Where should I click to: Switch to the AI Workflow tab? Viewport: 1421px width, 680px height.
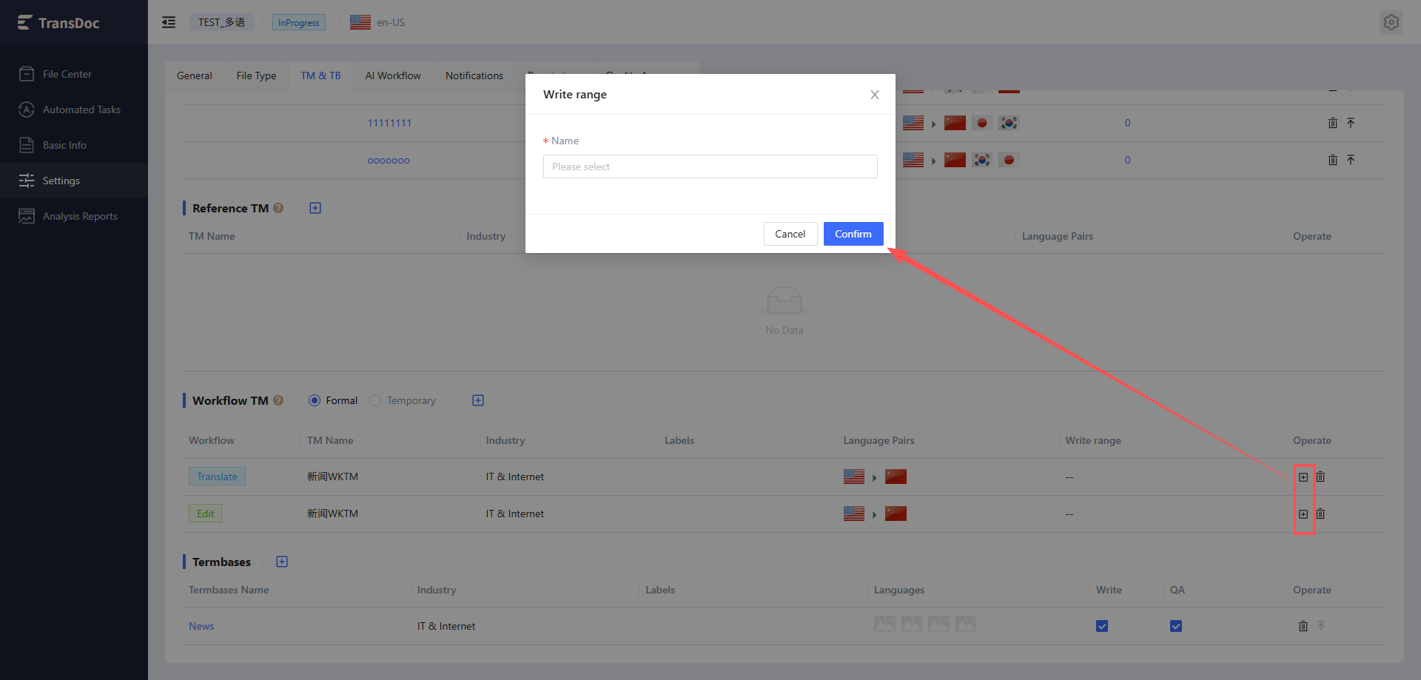click(393, 75)
